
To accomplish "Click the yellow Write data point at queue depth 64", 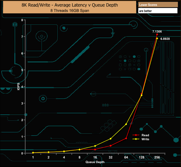I will pyautogui.click(x=126, y=124).
